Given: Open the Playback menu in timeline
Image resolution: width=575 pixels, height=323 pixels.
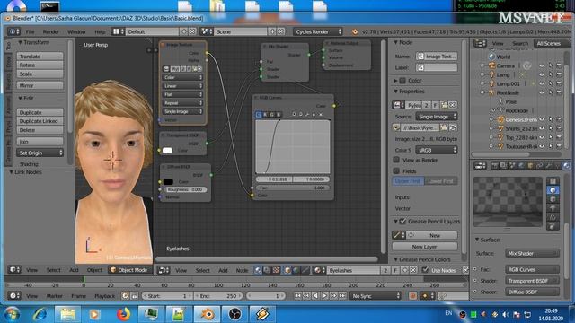Looking at the screenshot, I should [x=104, y=295].
